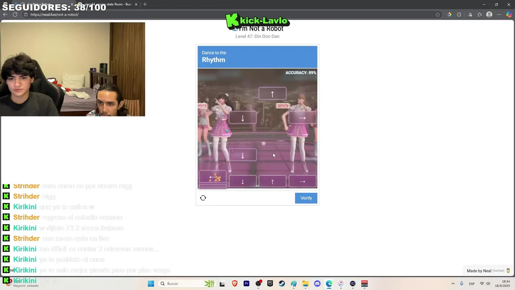
Task: Reload the page with the browser refresh icon
Action: [15, 14]
